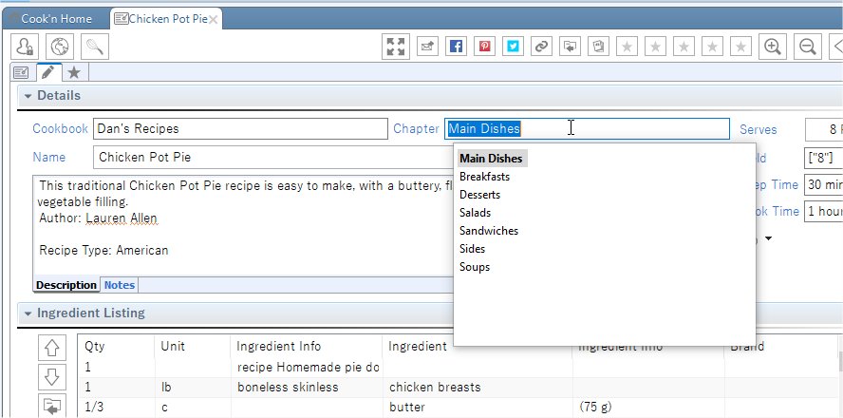Zoom in with magnifier plus icon
Image resolution: width=843 pixels, height=418 pixels.
[774, 46]
